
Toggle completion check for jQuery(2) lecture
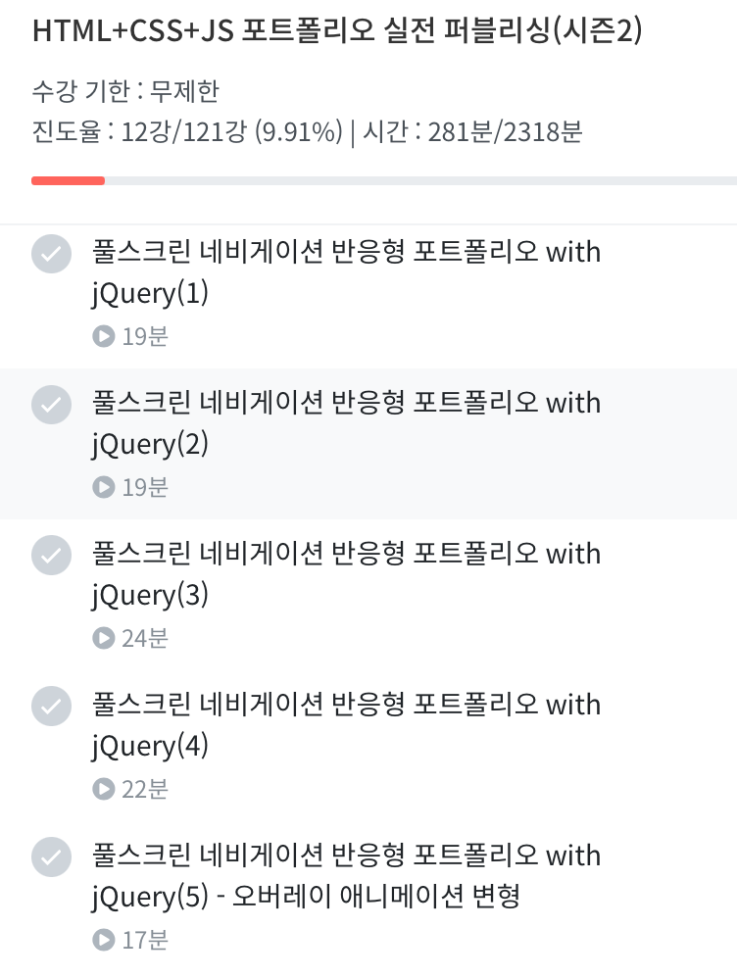click(x=51, y=405)
